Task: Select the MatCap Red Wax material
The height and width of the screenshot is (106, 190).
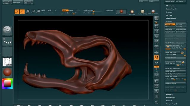Action: 121,12
